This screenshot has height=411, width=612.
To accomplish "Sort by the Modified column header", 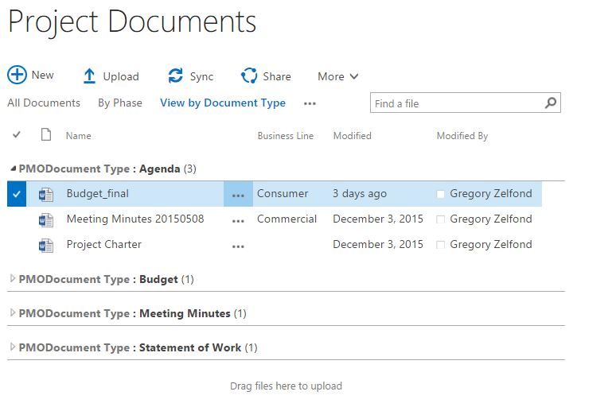I will click(x=352, y=136).
